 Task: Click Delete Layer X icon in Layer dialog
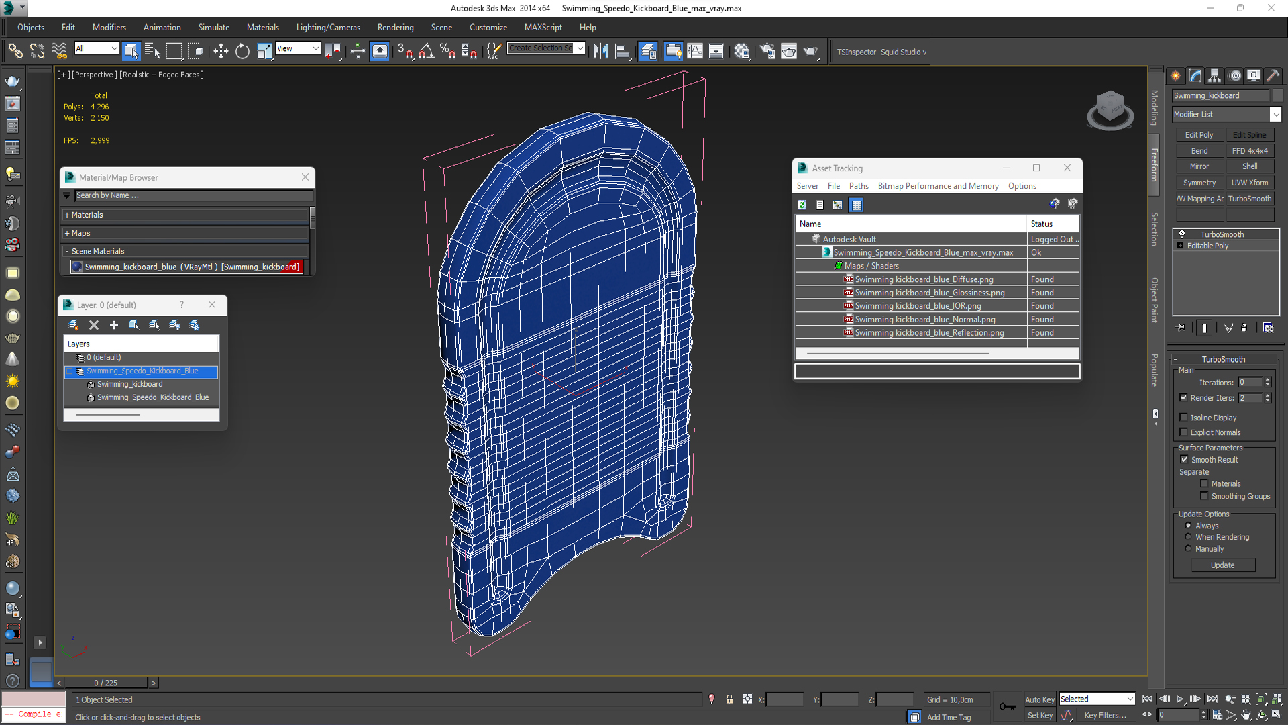[94, 325]
